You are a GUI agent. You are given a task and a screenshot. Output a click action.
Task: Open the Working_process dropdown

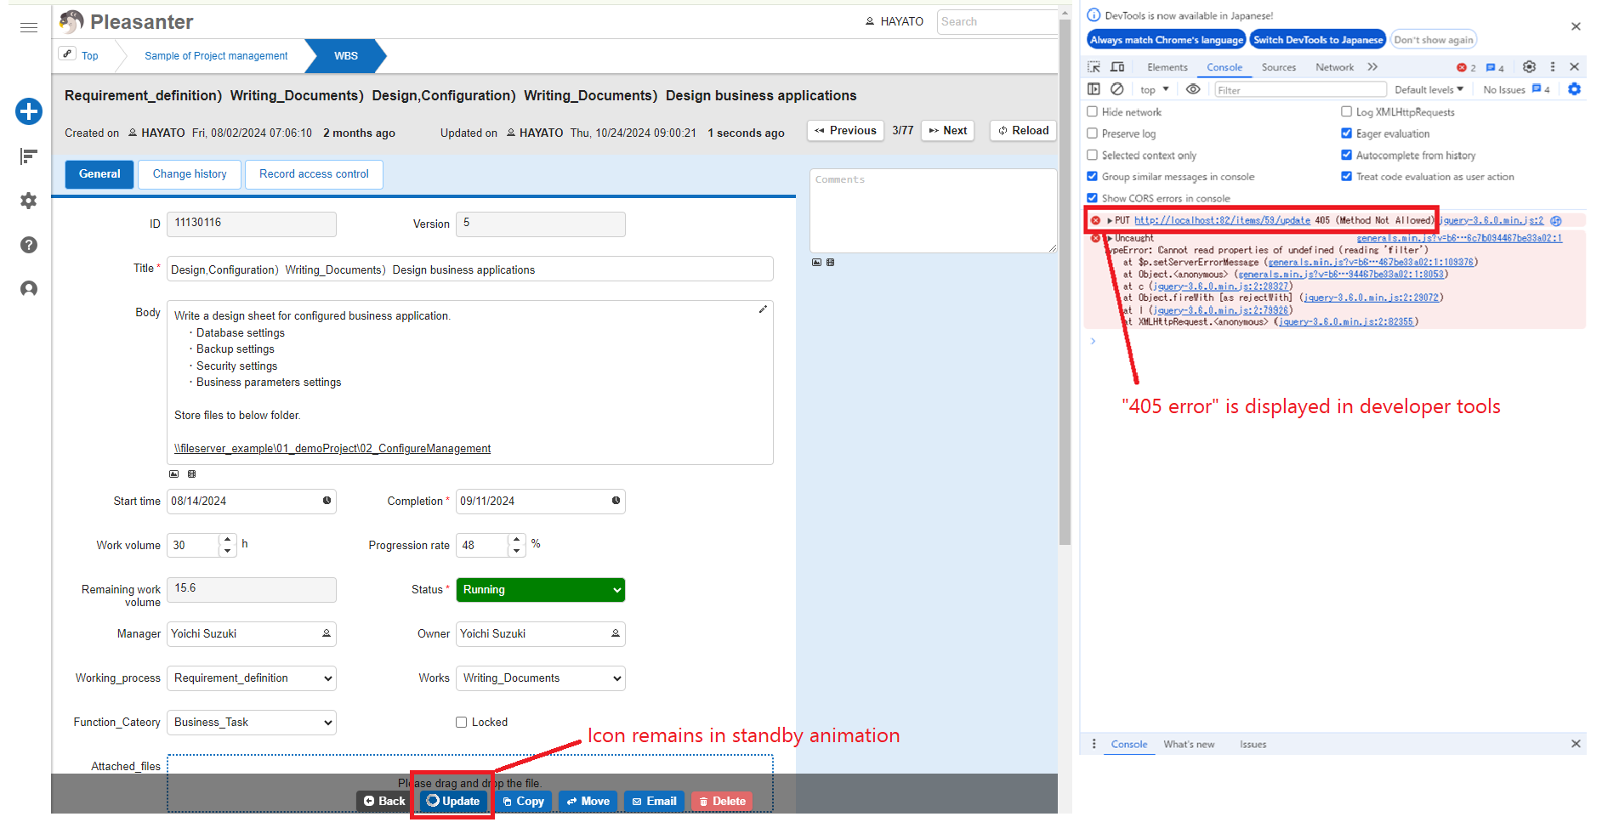[x=252, y=678]
